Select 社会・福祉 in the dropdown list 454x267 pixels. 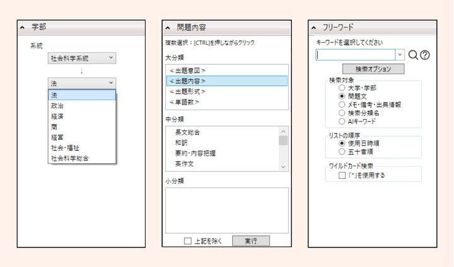(82, 148)
